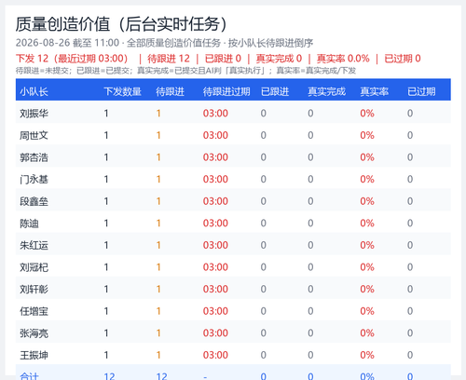This screenshot has width=466, height=380.
Task: Click the 待跟进 12 summary text
Action: [169, 59]
